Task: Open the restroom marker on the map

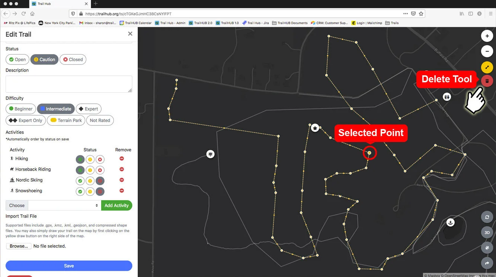Action: [x=447, y=97]
